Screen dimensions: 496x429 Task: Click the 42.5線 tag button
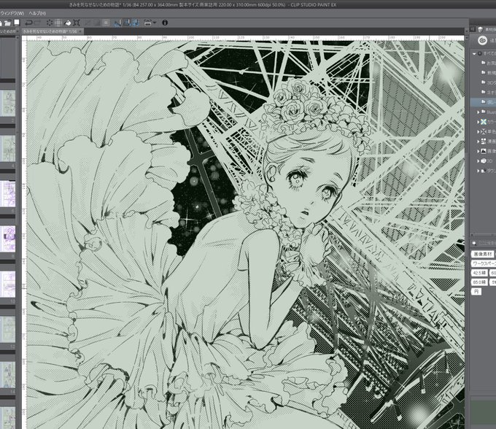pos(479,273)
